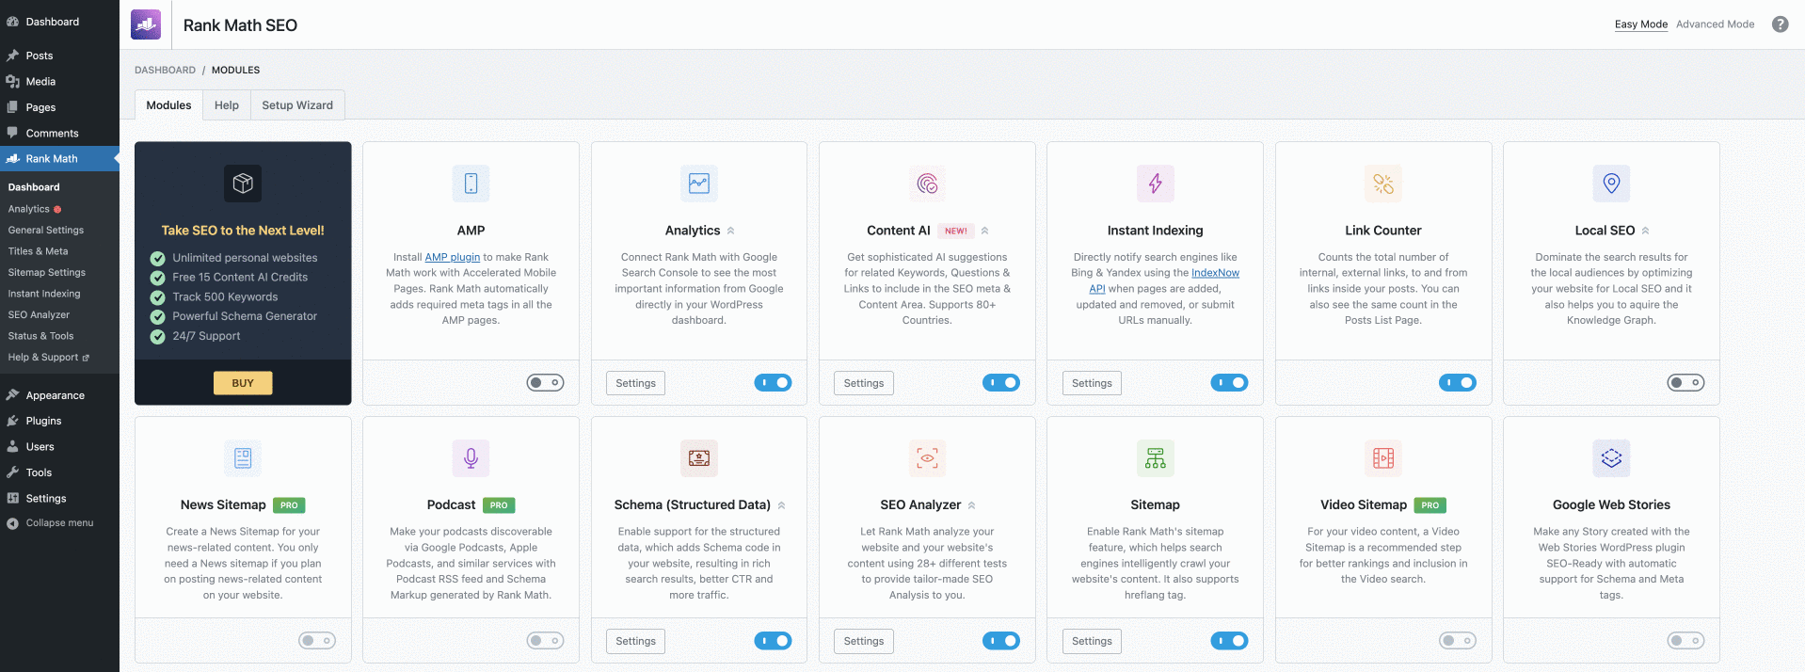Expand the chevron next to Analytics title

point(730,231)
